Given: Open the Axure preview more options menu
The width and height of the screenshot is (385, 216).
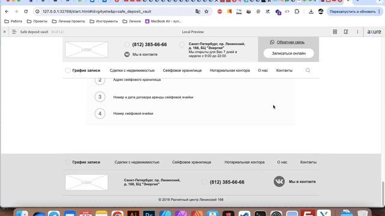Looking at the screenshot, I should (357, 32).
